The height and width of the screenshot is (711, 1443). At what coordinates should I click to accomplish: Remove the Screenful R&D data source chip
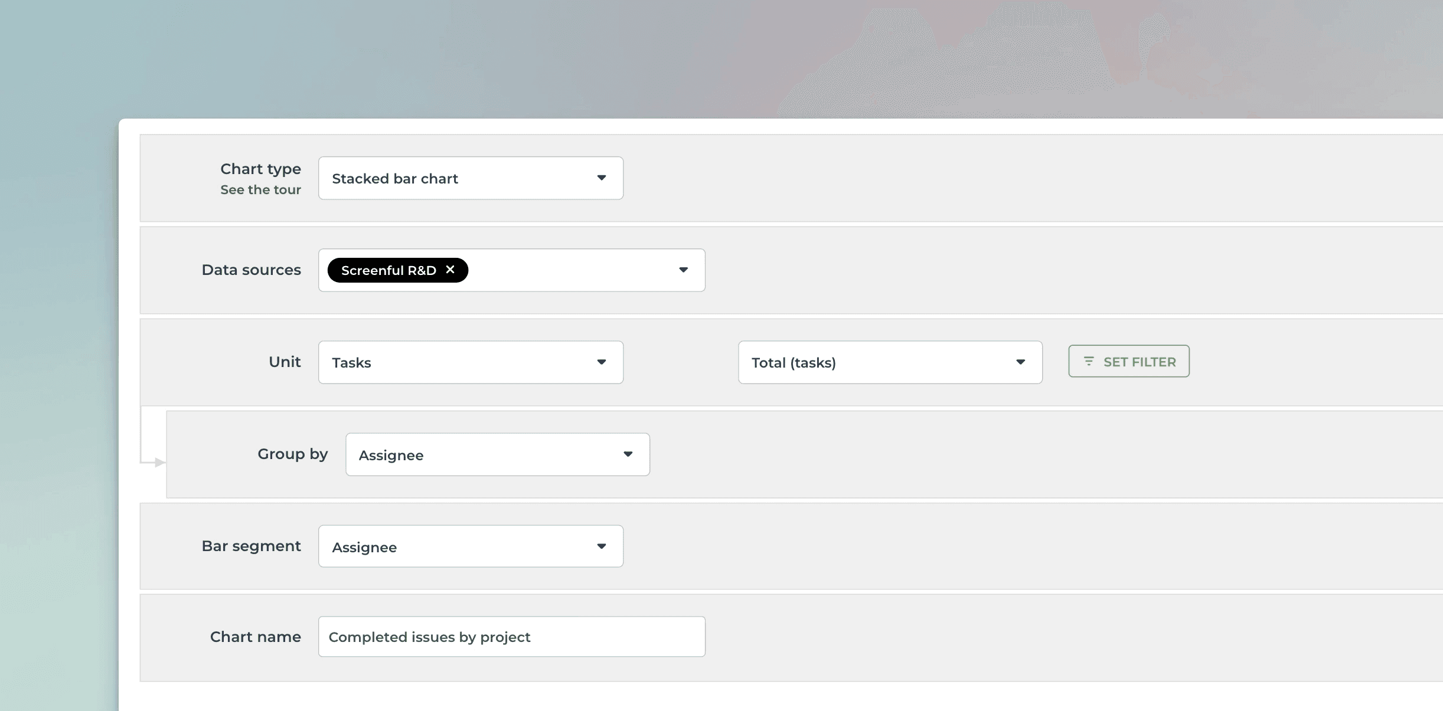pyautogui.click(x=450, y=270)
